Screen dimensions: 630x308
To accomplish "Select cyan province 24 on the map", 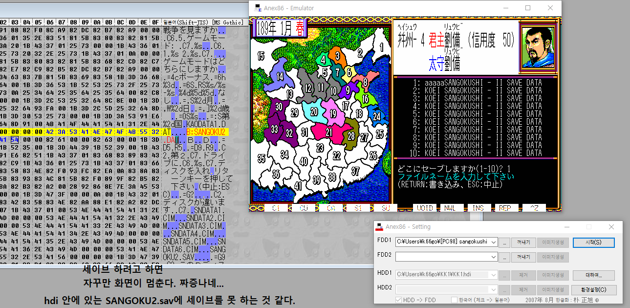I will click(376, 116).
